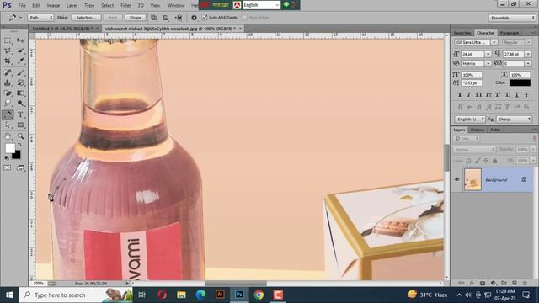Select the Horizontal Type tool

tap(20, 114)
